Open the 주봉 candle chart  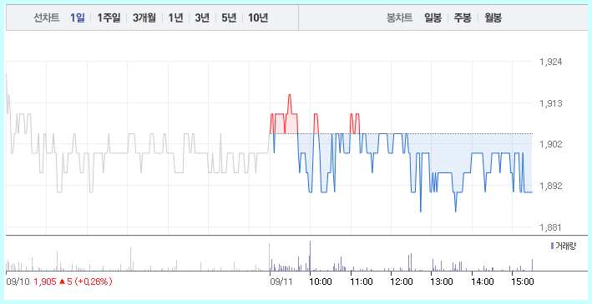(x=463, y=17)
